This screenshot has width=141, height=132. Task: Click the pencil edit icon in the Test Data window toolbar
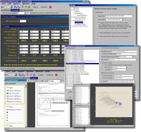pos(5,7)
